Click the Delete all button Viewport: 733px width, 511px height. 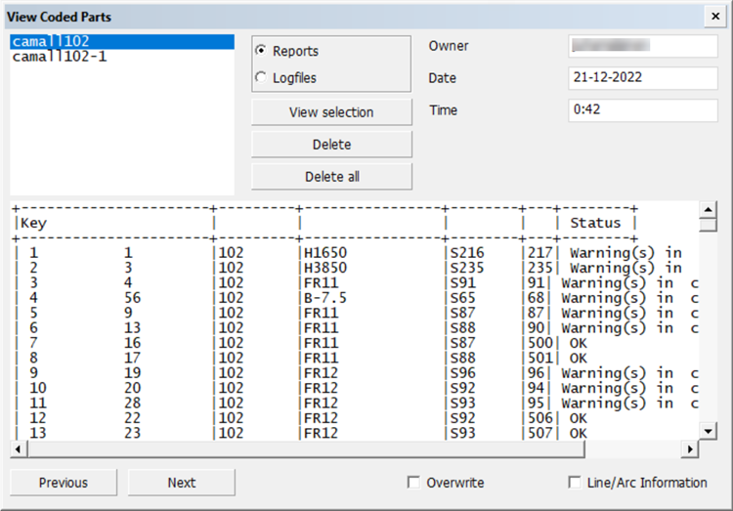331,177
